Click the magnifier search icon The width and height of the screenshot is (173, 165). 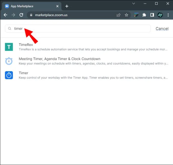[x=10, y=29]
